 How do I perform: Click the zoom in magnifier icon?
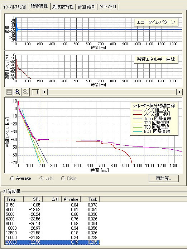(17, 92)
